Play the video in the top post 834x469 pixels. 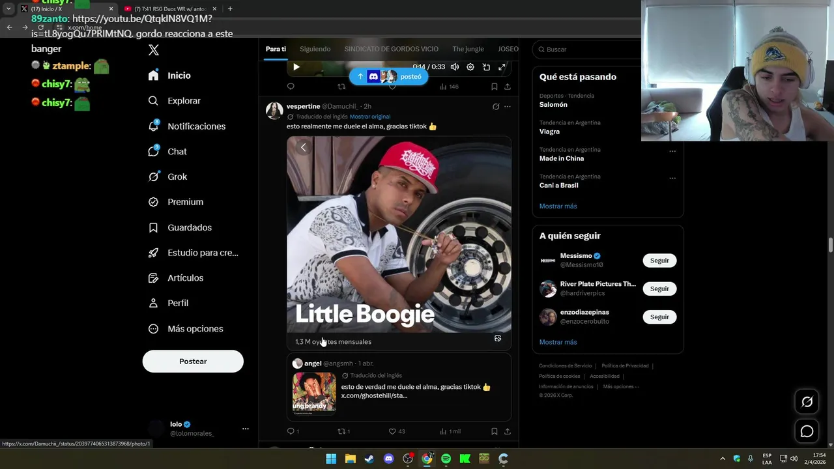(x=296, y=67)
